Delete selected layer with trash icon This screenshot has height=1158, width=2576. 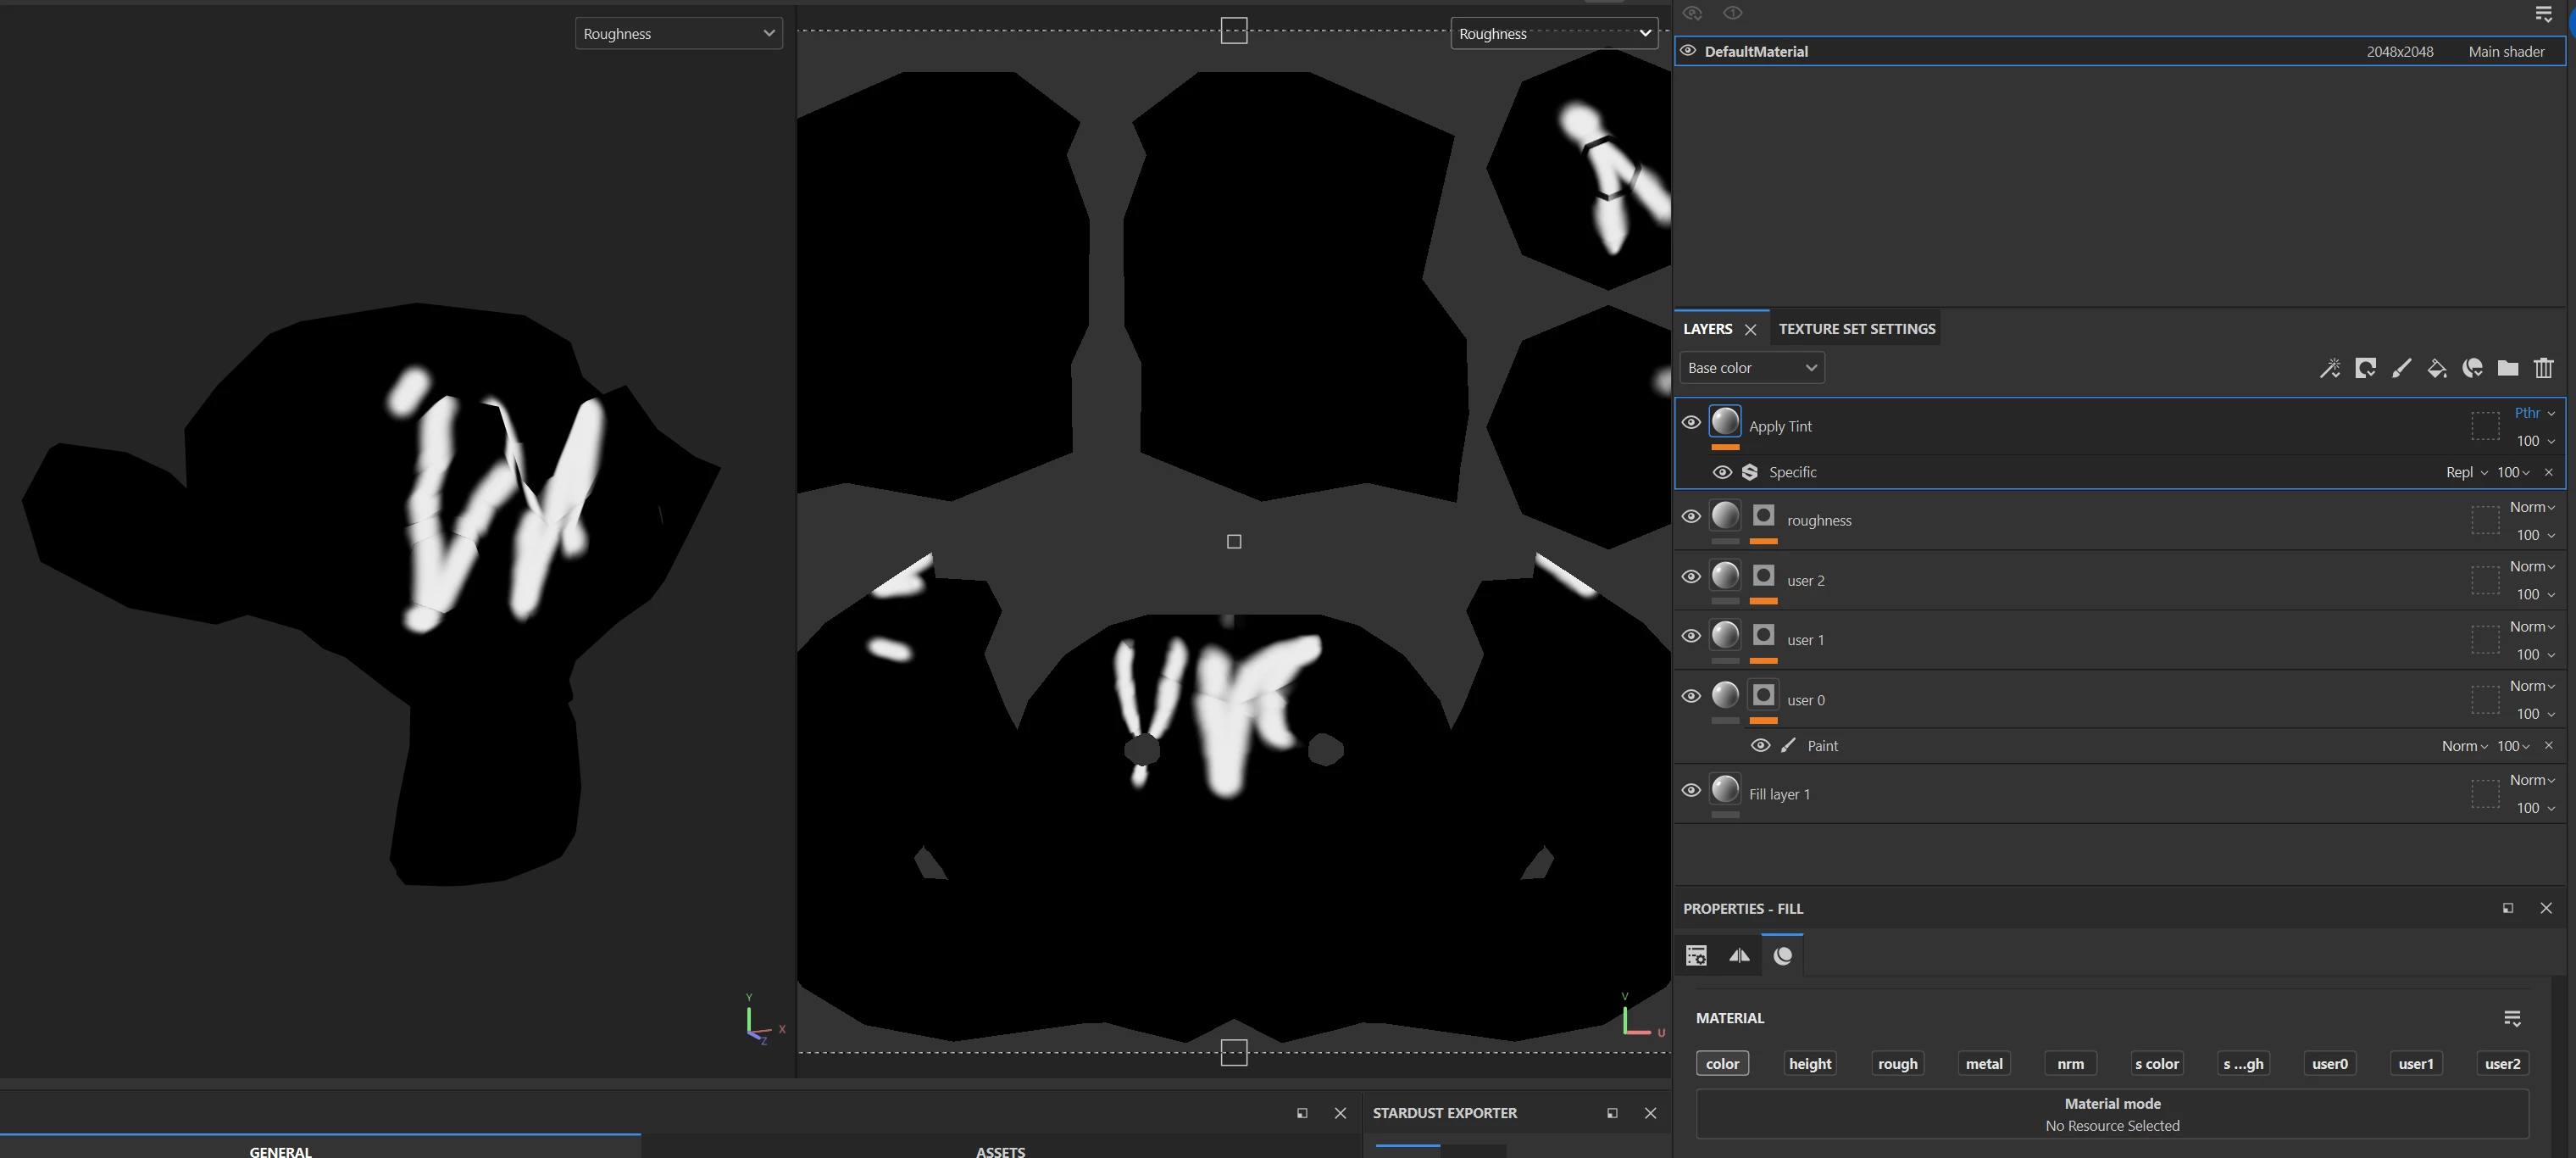point(2544,368)
